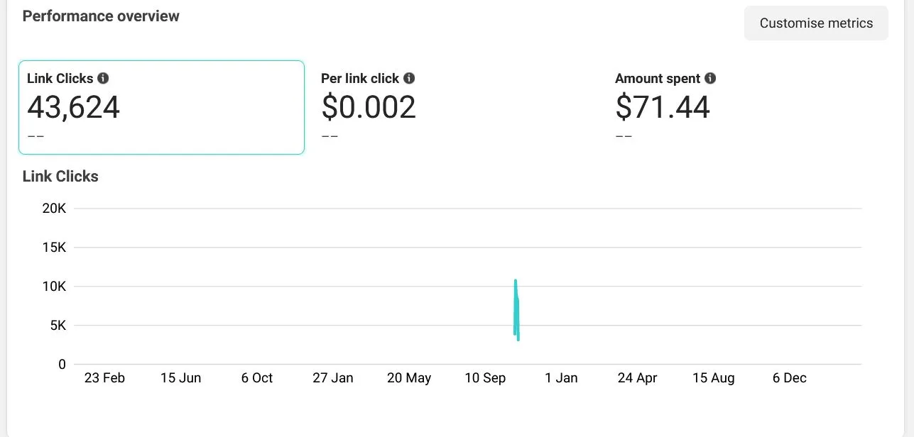Click info icon next to Per link click
914x437 pixels.
pyautogui.click(x=409, y=78)
